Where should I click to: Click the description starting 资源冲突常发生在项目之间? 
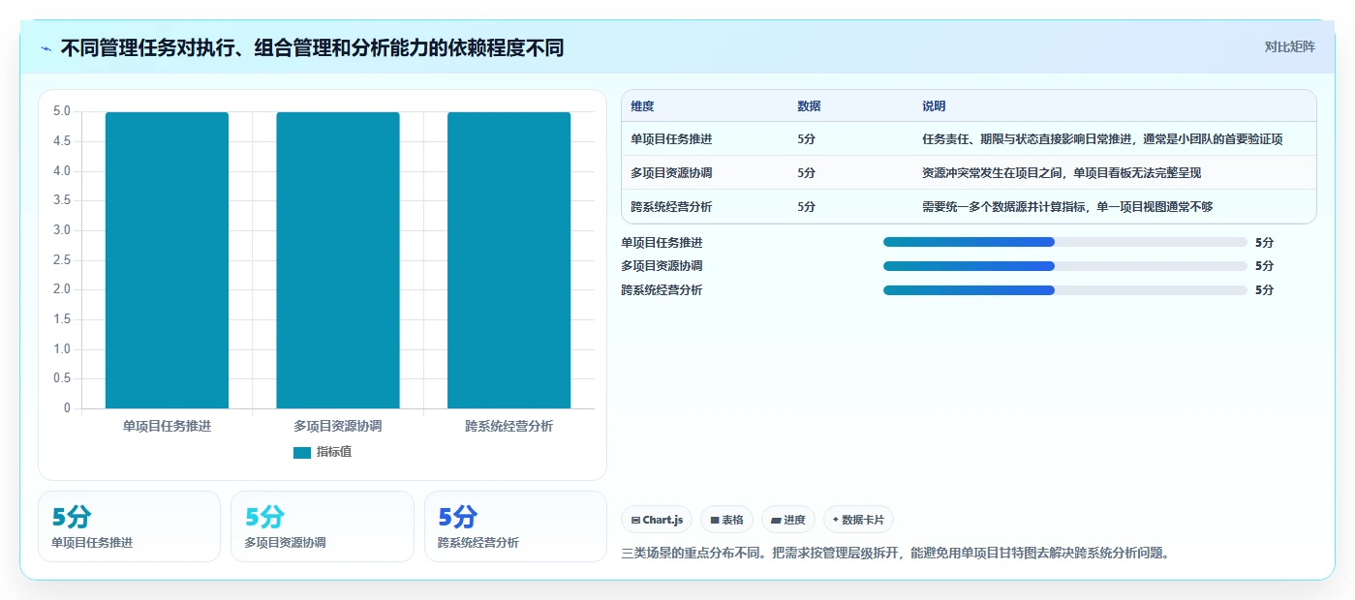point(1062,173)
